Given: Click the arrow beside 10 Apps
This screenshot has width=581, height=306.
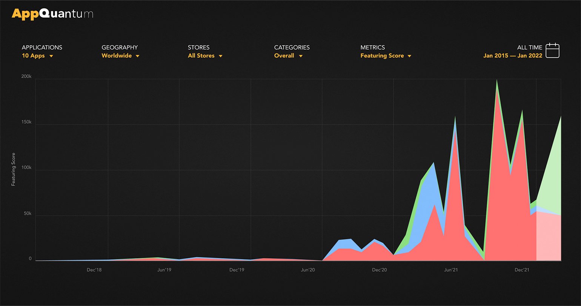Looking at the screenshot, I should coord(51,56).
